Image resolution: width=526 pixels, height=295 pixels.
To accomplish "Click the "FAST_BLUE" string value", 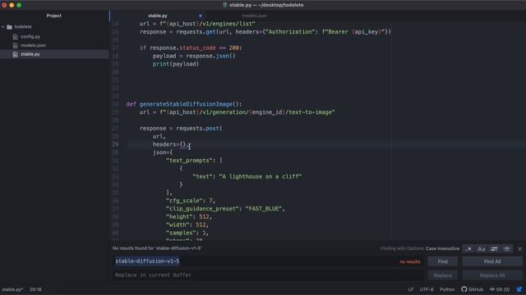I will (263, 208).
